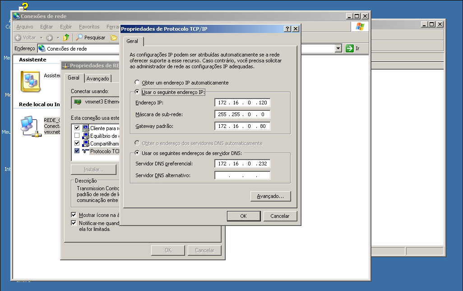Close the background window on the right
463x291 pixels.
(x=440, y=24)
